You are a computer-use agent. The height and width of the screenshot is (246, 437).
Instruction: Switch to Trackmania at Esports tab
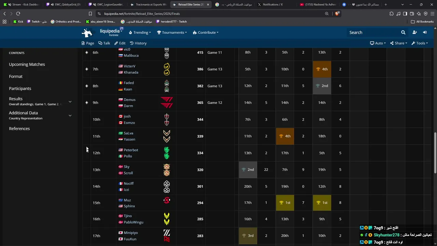149,4
